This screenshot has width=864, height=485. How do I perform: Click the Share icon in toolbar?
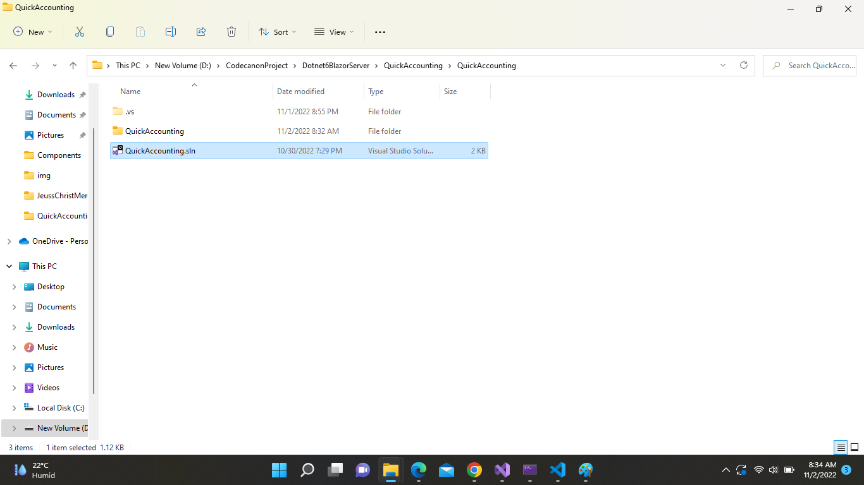[x=201, y=32]
